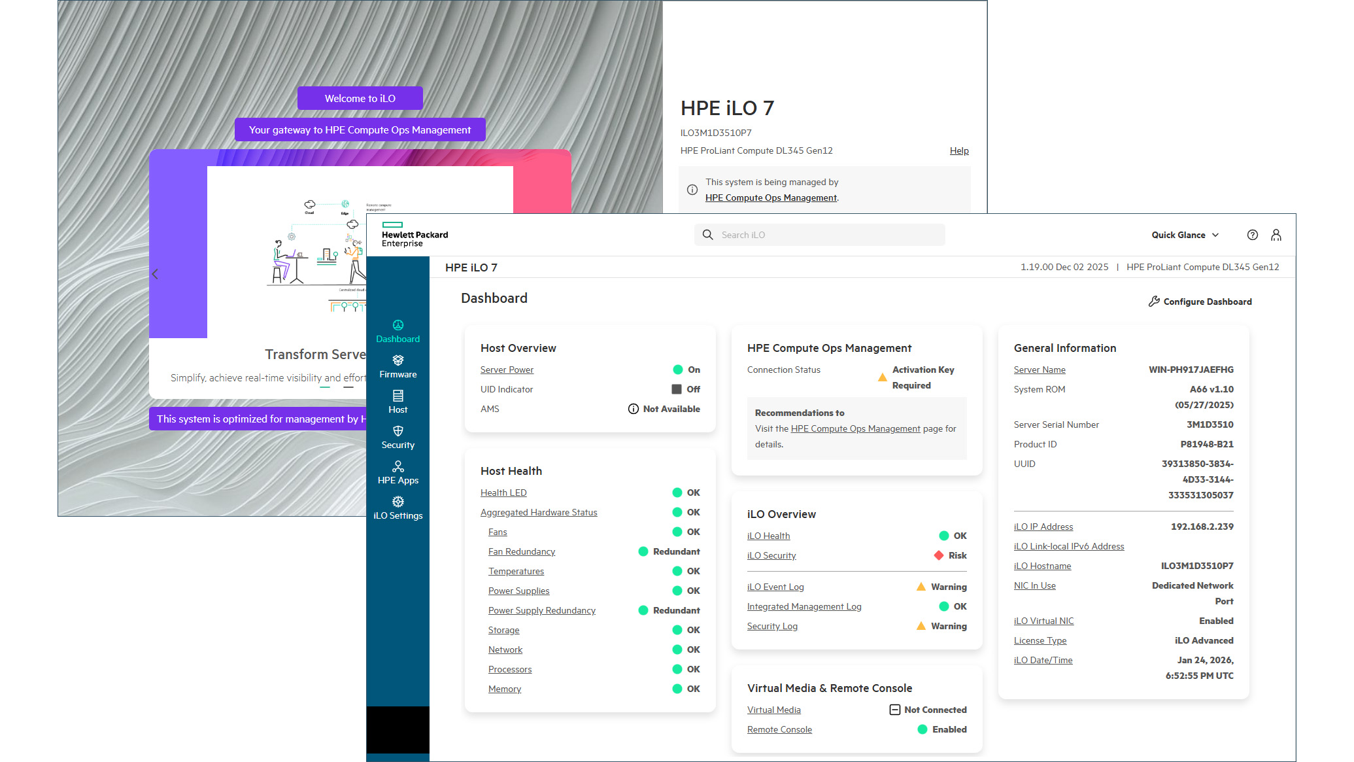Viewport: 1354px width, 762px height.
Task: Open the Dashboard section in the sidebar
Action: pyautogui.click(x=398, y=333)
